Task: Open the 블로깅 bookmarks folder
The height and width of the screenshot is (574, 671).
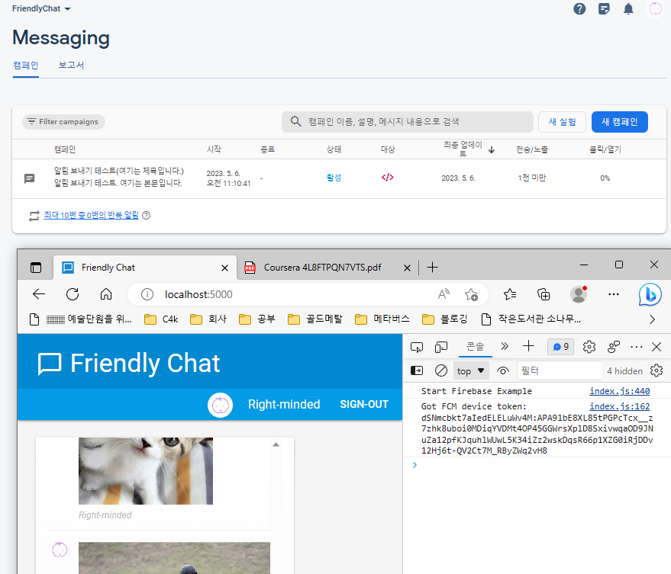Action: click(444, 319)
